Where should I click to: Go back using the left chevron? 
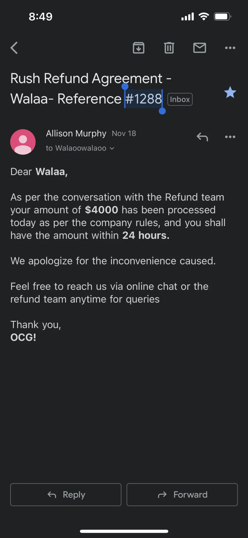click(14, 48)
